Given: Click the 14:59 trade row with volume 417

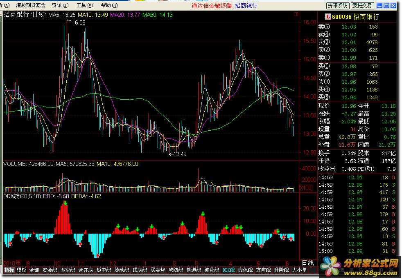Looking at the screenshot, I should tap(357, 192).
